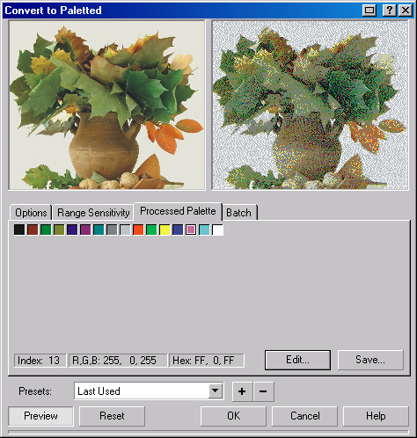Close the Convert to Paletted dialog
Image resolution: width=417 pixels, height=438 pixels.
[406, 11]
